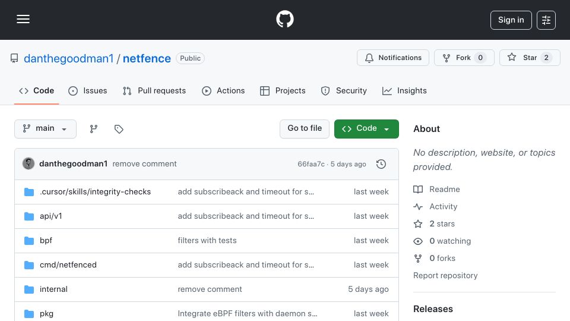Open the Activity link

[435, 207]
